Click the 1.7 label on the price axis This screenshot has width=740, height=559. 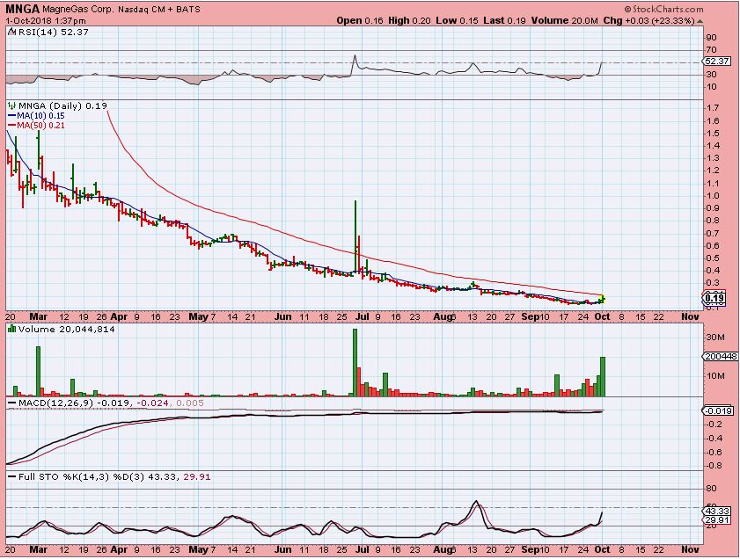[713, 108]
